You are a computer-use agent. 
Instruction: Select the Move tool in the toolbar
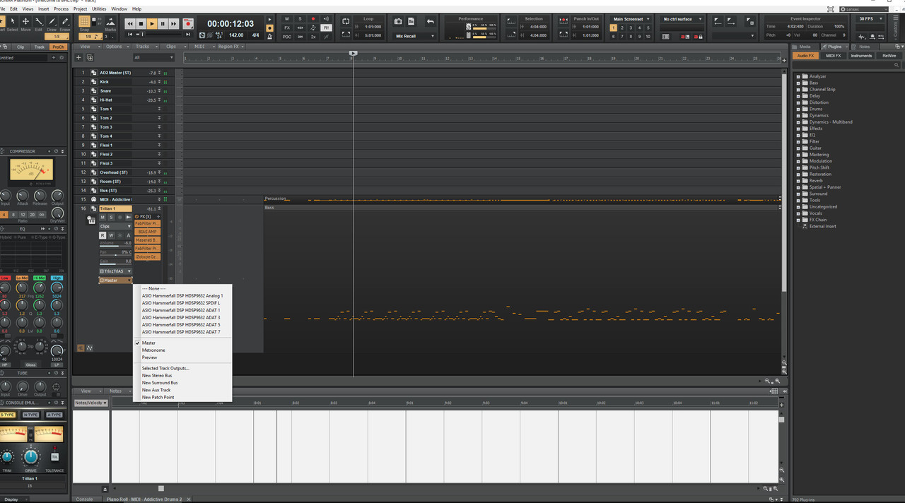(25, 23)
